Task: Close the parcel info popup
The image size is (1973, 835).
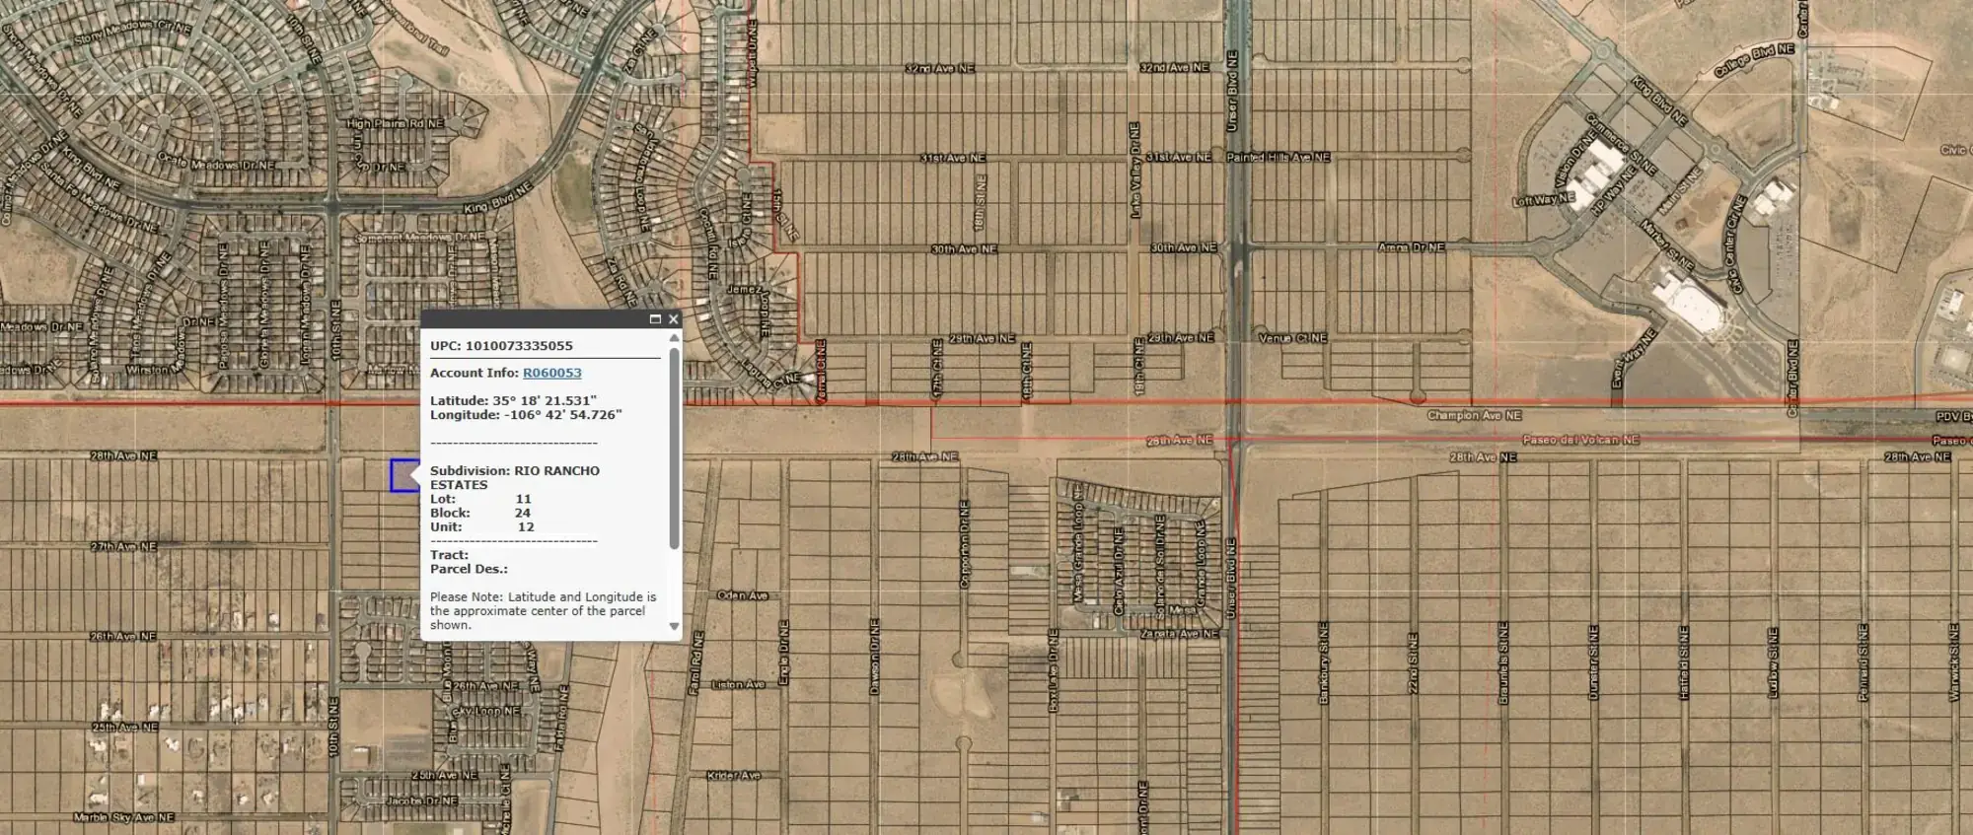Action: tap(674, 318)
